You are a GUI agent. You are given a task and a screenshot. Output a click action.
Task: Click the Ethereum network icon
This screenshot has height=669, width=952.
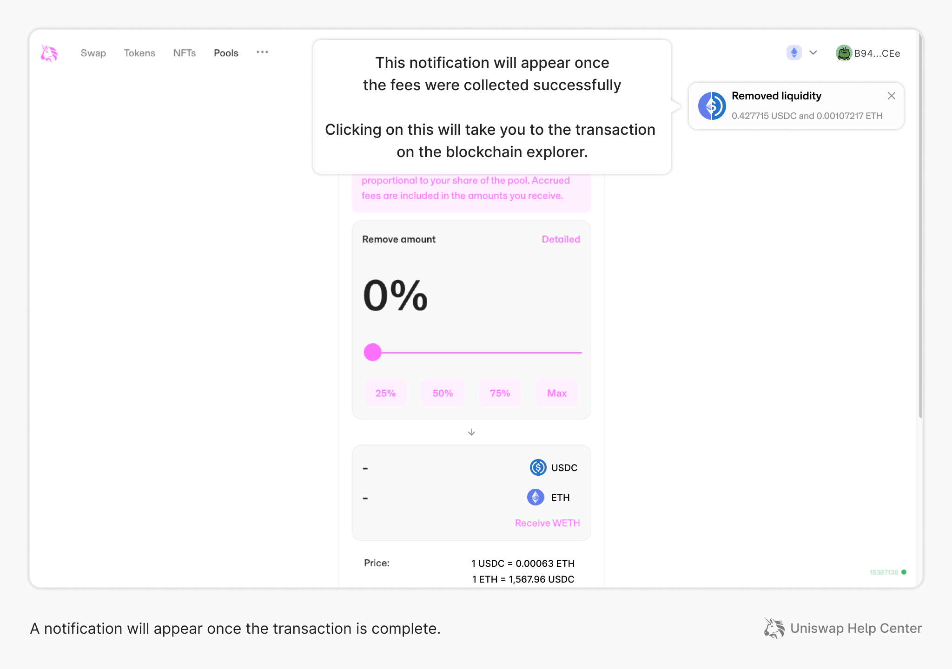[x=794, y=52]
